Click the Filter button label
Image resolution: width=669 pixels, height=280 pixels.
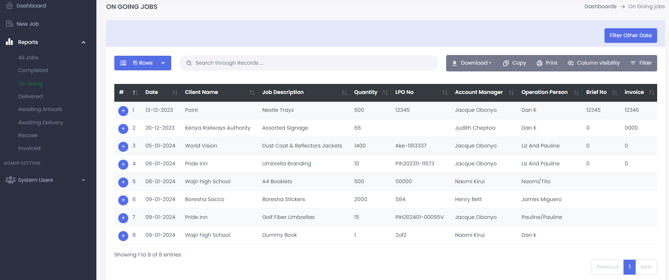(x=645, y=63)
